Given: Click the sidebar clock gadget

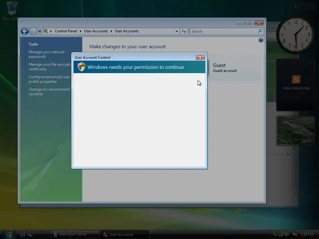Looking at the screenshot, I should pyautogui.click(x=295, y=35).
